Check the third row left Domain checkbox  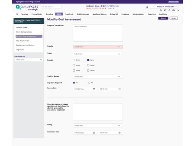74,70
